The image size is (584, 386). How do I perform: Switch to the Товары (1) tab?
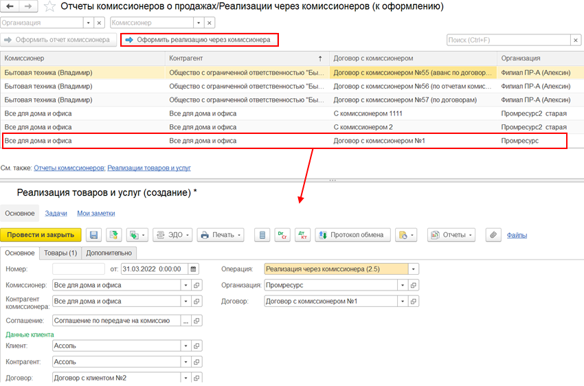coord(60,253)
